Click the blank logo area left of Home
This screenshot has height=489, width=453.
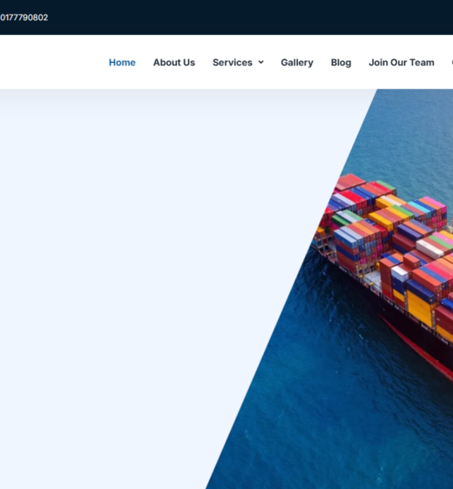coord(51,63)
